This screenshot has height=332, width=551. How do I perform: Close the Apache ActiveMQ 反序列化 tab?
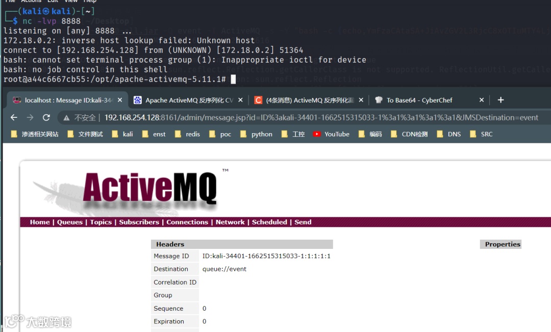pos(240,100)
